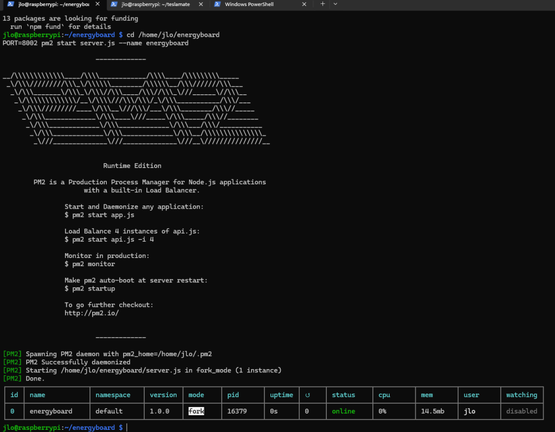Select the jlo@raspberrypi ~/energyboard tab

point(54,4)
